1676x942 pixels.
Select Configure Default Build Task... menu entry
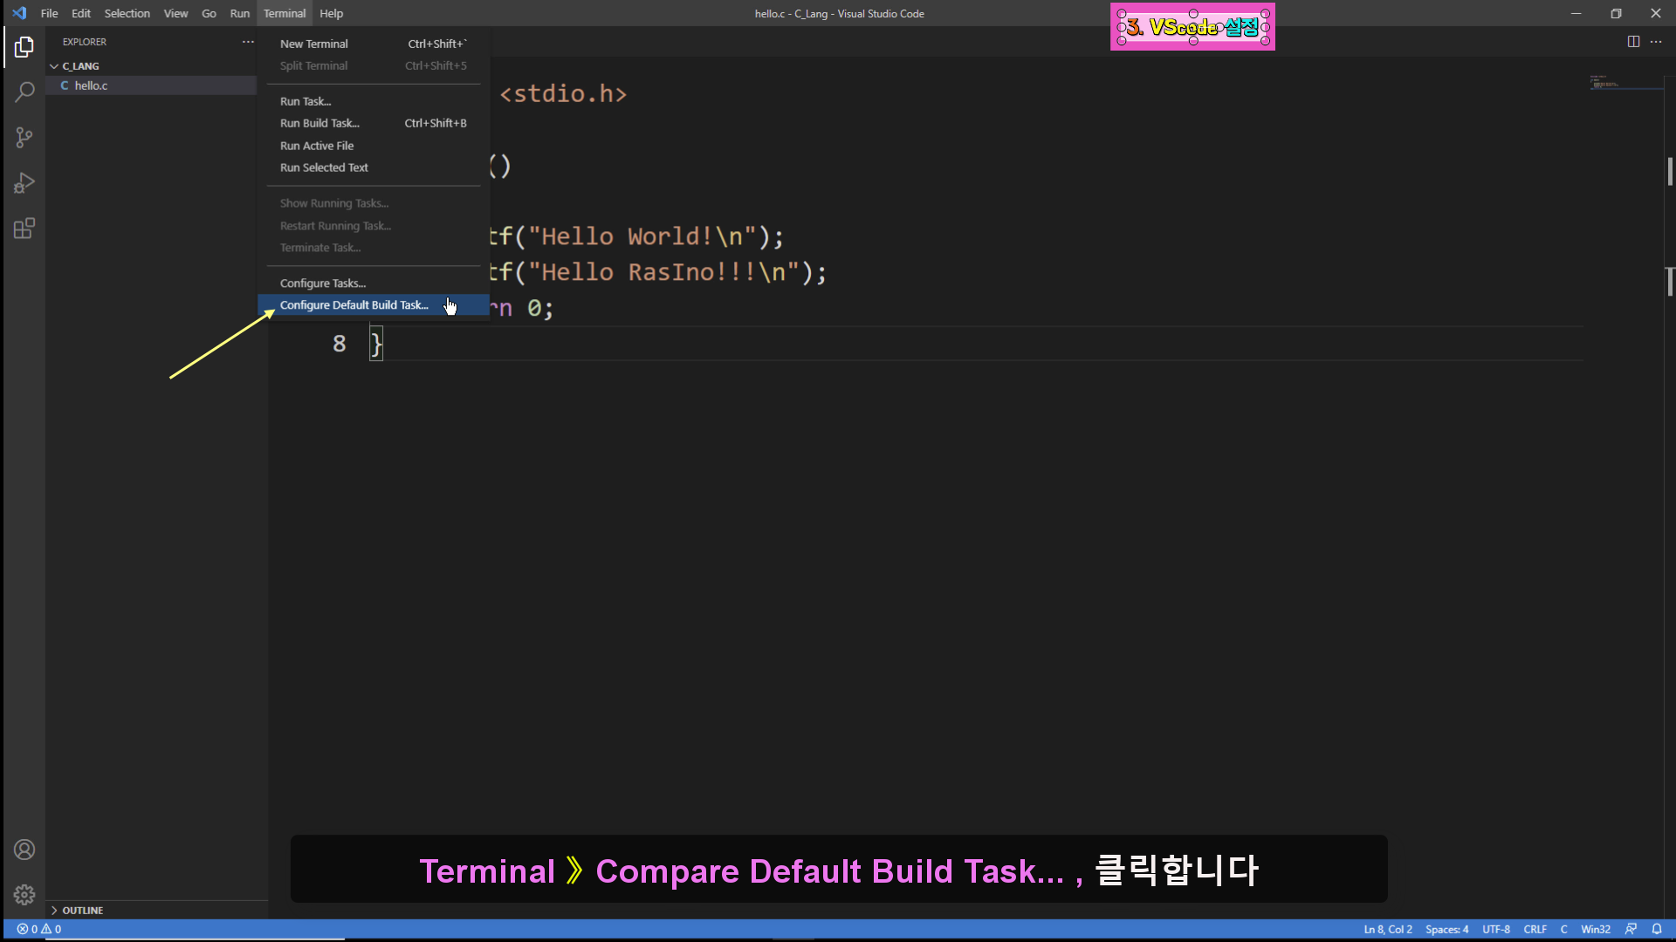point(354,305)
